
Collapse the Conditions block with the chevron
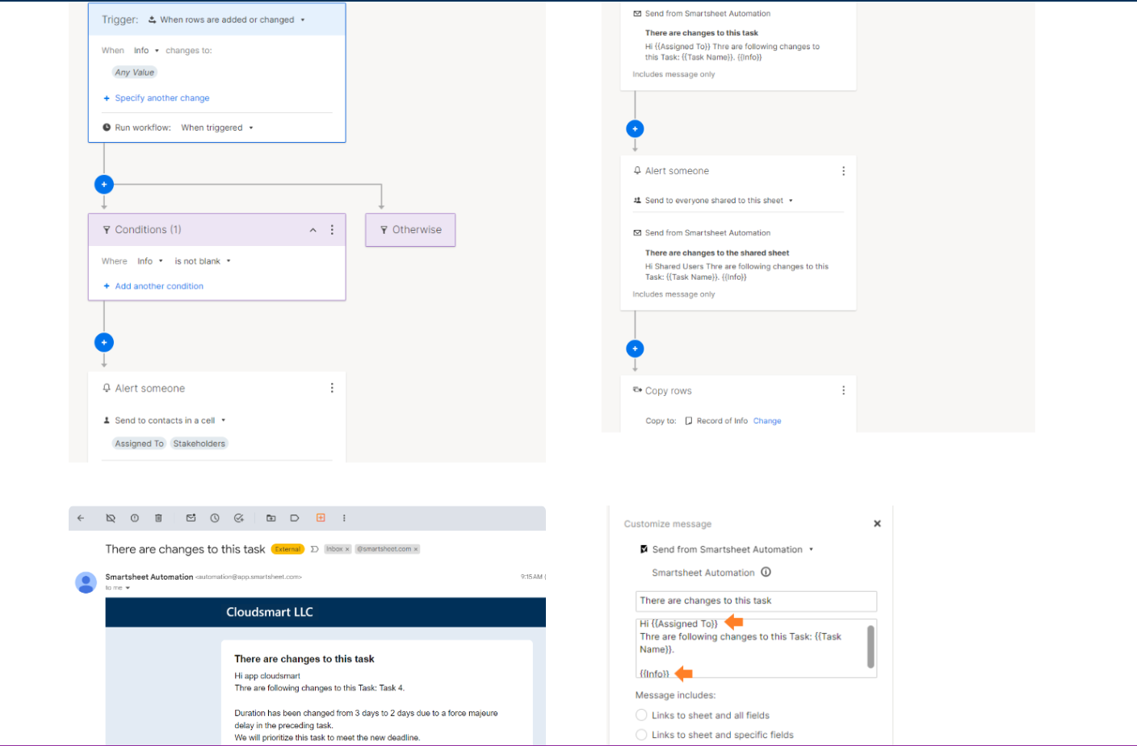point(313,230)
